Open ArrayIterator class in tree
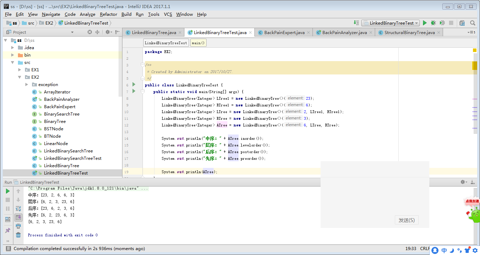 pos(57,92)
